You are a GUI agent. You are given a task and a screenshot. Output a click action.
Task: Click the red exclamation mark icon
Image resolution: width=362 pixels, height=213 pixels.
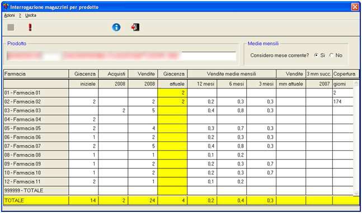30,27
